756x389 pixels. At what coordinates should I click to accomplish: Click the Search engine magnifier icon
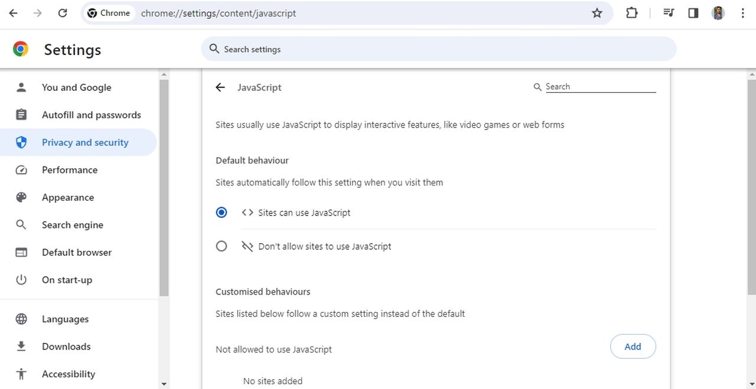(21, 225)
